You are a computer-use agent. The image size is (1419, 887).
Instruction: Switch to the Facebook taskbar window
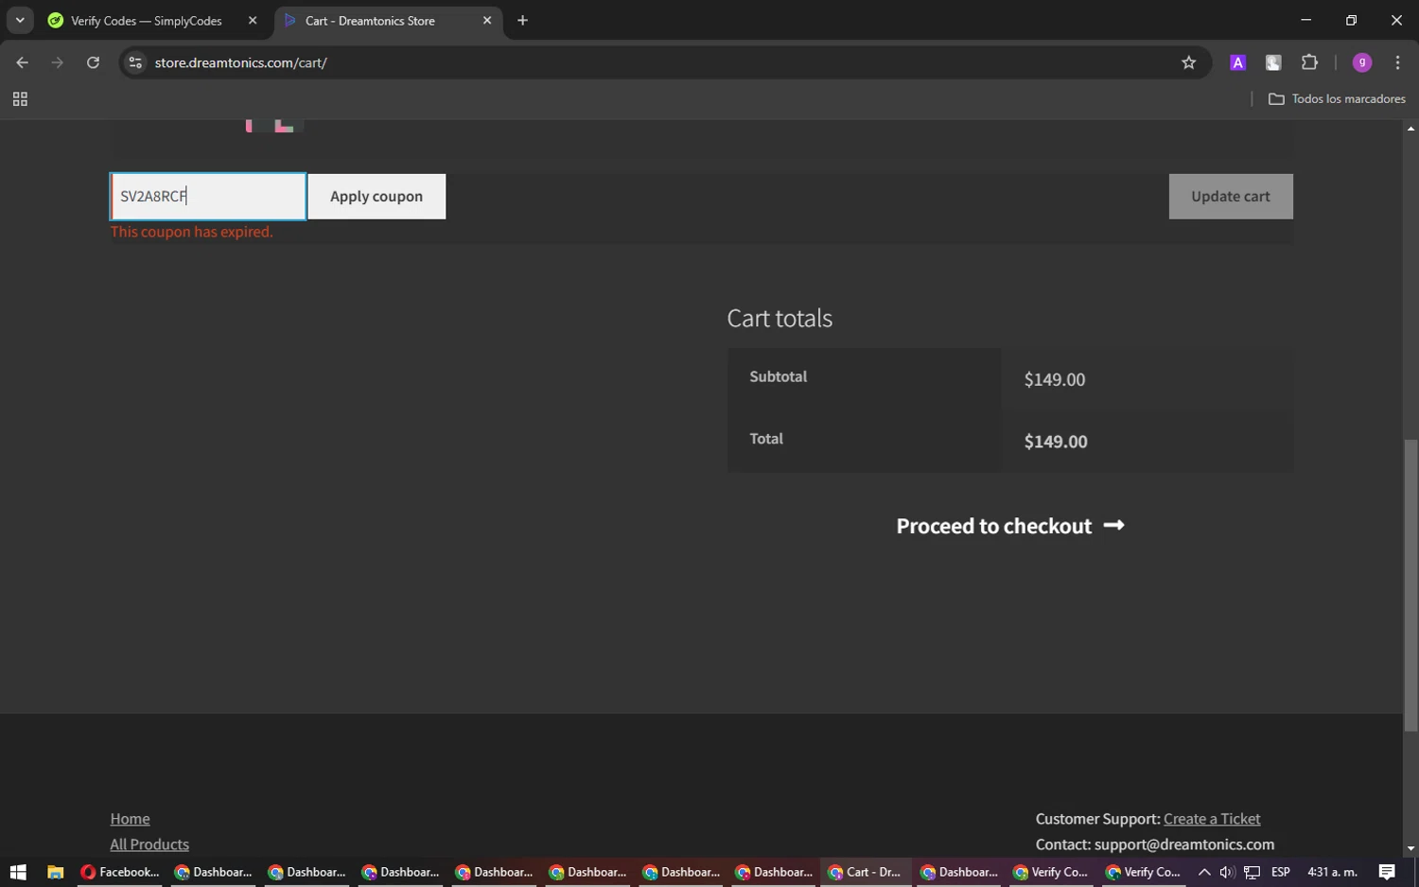120,872
